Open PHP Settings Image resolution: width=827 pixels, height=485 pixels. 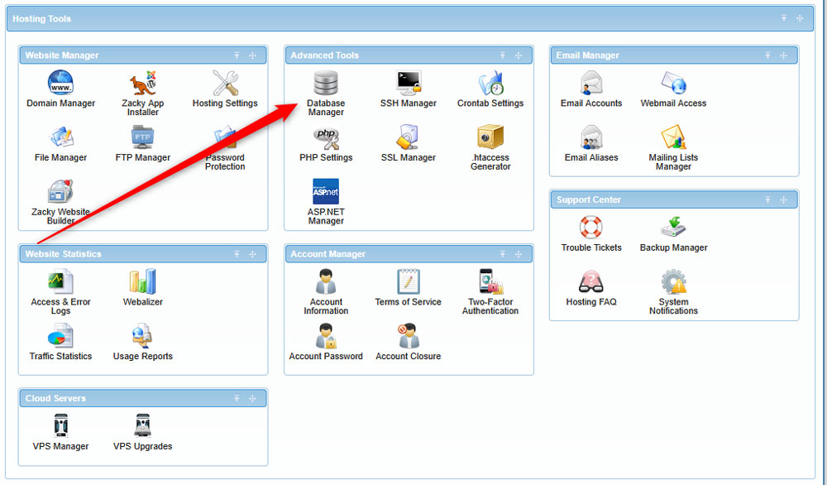point(325,141)
